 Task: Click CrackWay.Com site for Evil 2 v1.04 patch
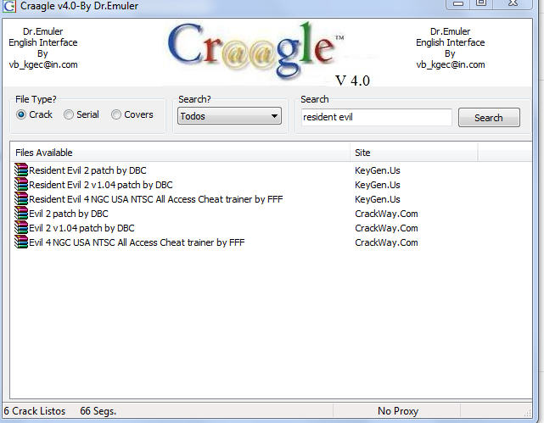click(x=386, y=228)
